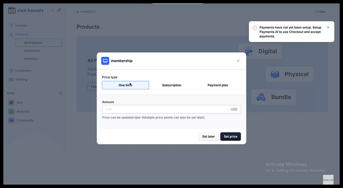Open Collections submenu item
This screenshot has height=188, width=343.
pos(32,51)
